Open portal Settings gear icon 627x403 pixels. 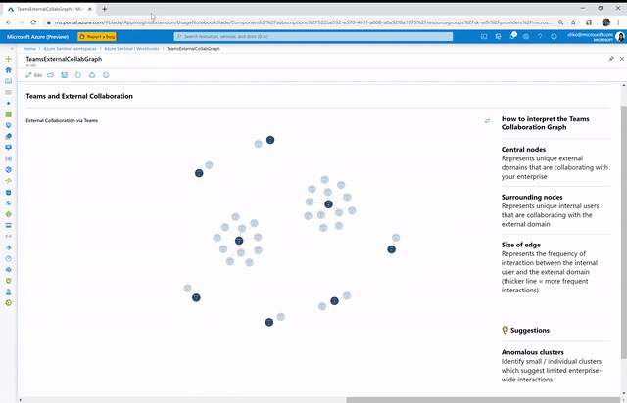pos(526,37)
